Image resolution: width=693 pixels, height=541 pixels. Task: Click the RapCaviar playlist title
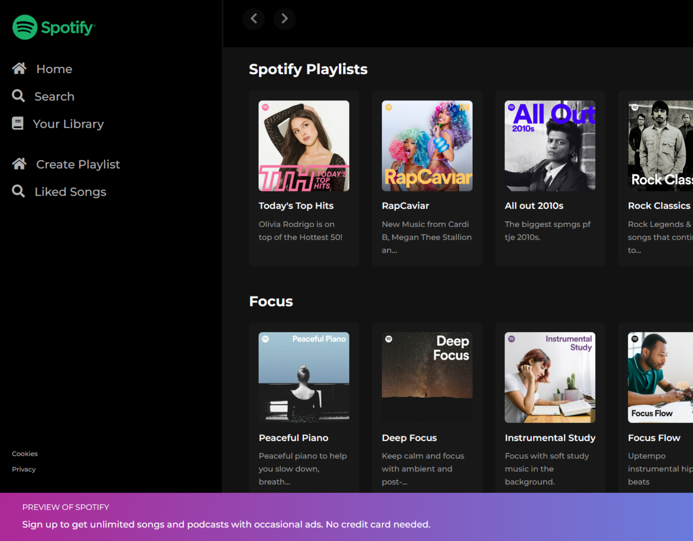pos(405,206)
